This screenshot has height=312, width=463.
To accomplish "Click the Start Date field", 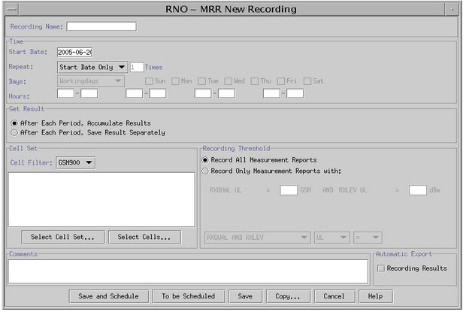I will coord(74,52).
